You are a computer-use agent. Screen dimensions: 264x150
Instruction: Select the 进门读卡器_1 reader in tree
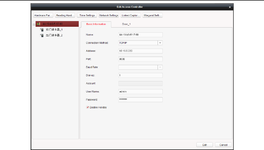[x=54, y=30]
